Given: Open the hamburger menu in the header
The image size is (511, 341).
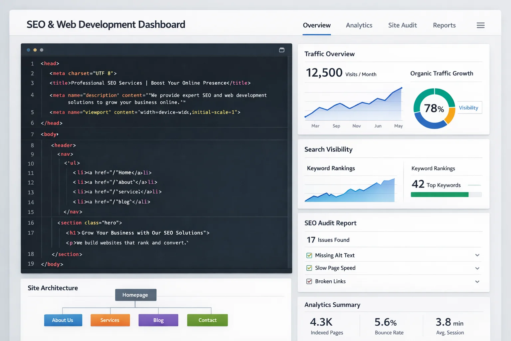Looking at the screenshot, I should [x=480, y=25].
